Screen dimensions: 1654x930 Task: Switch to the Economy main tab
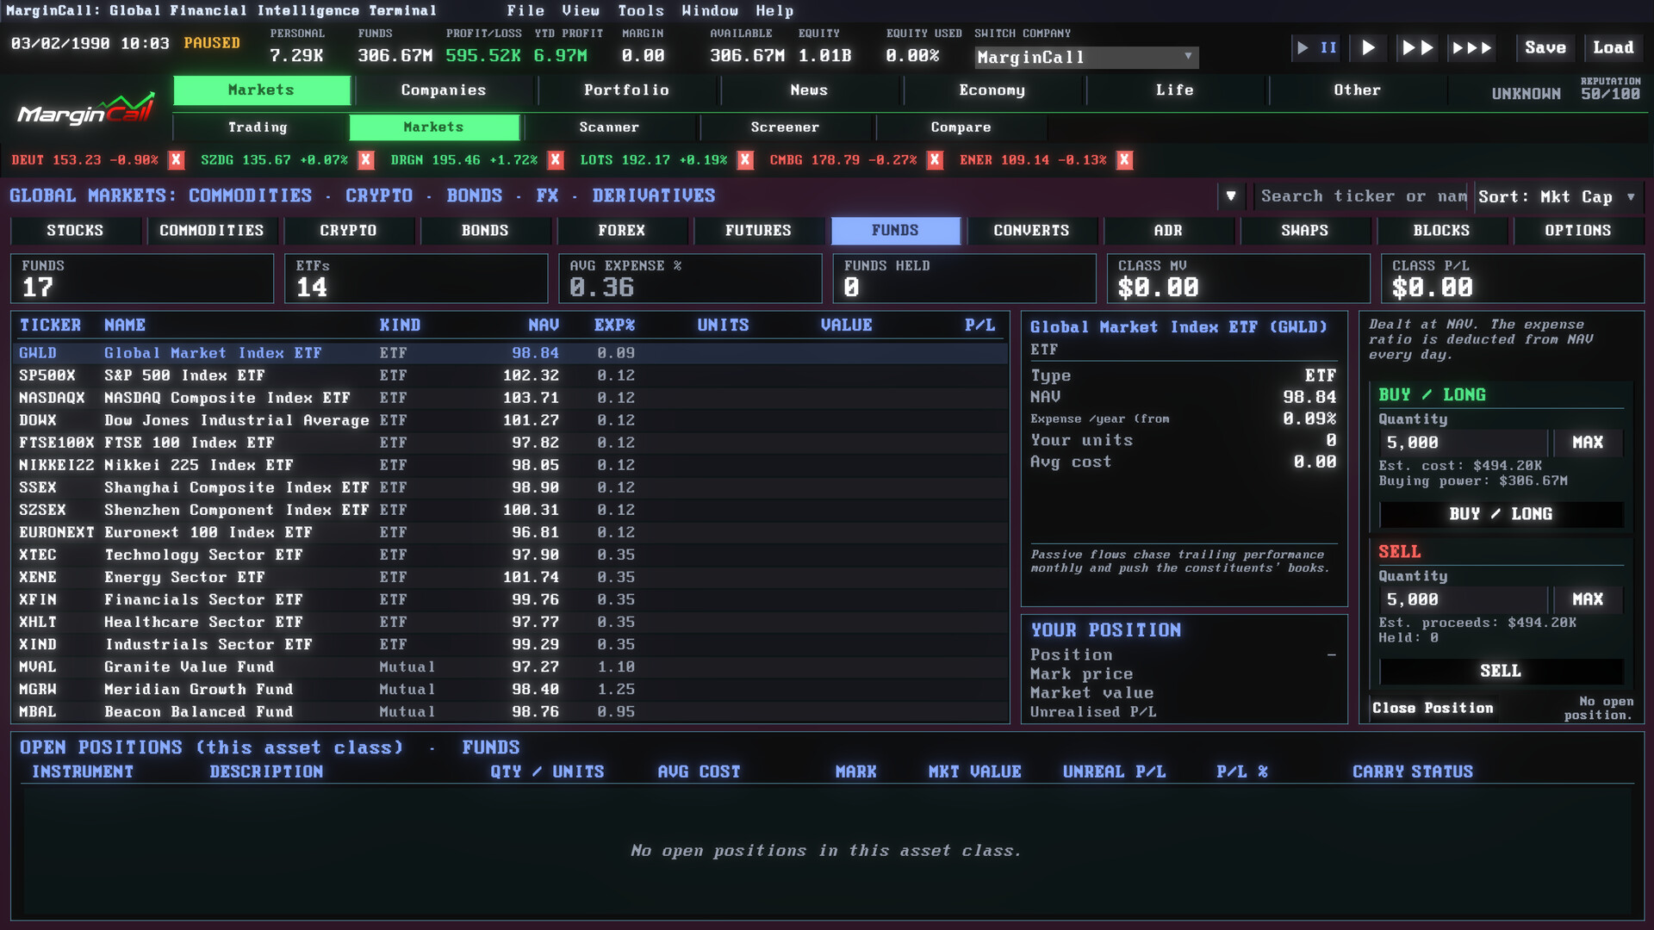coord(992,90)
